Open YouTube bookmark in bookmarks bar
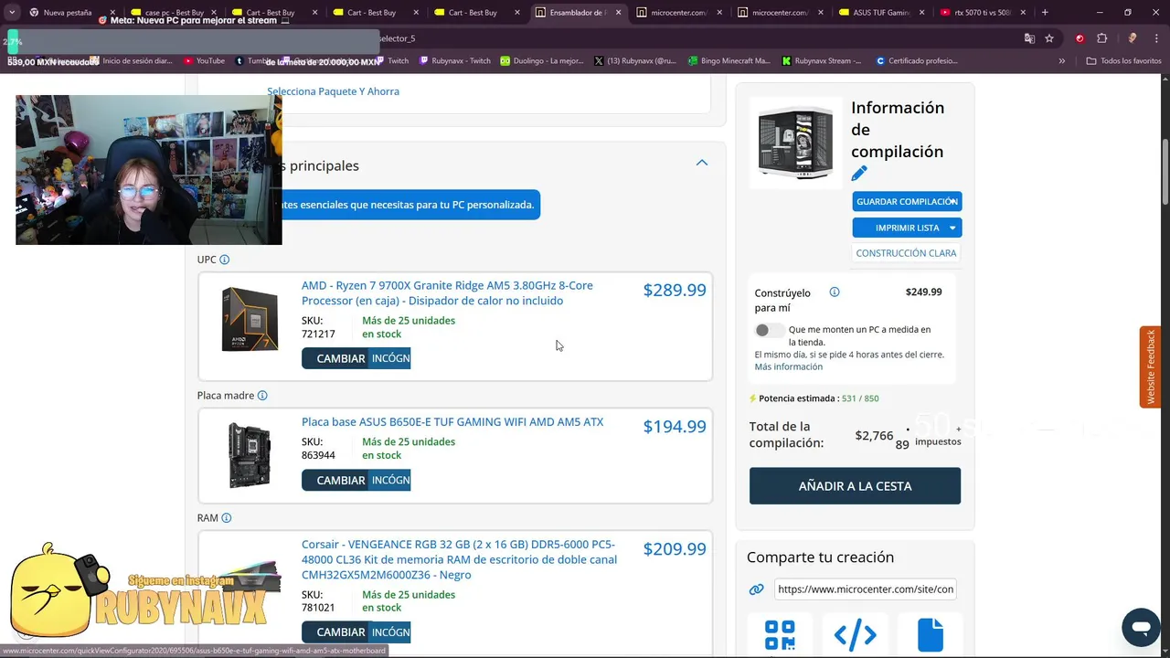1170x658 pixels. pos(204,61)
